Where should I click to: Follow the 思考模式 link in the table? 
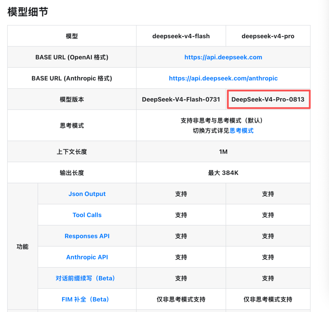[242, 131]
